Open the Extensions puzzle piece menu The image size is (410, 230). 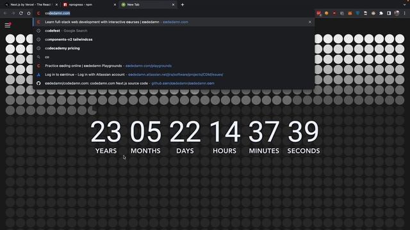tap(381, 13)
